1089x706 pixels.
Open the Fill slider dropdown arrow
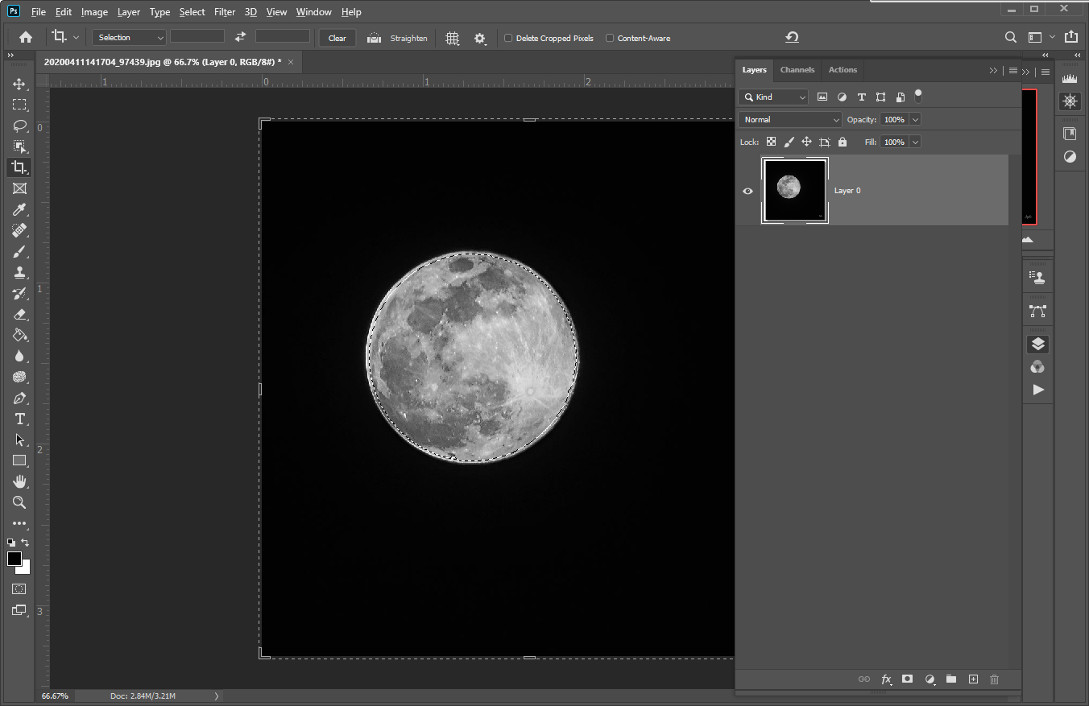915,142
